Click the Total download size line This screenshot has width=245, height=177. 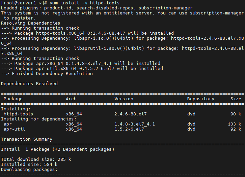(36, 159)
